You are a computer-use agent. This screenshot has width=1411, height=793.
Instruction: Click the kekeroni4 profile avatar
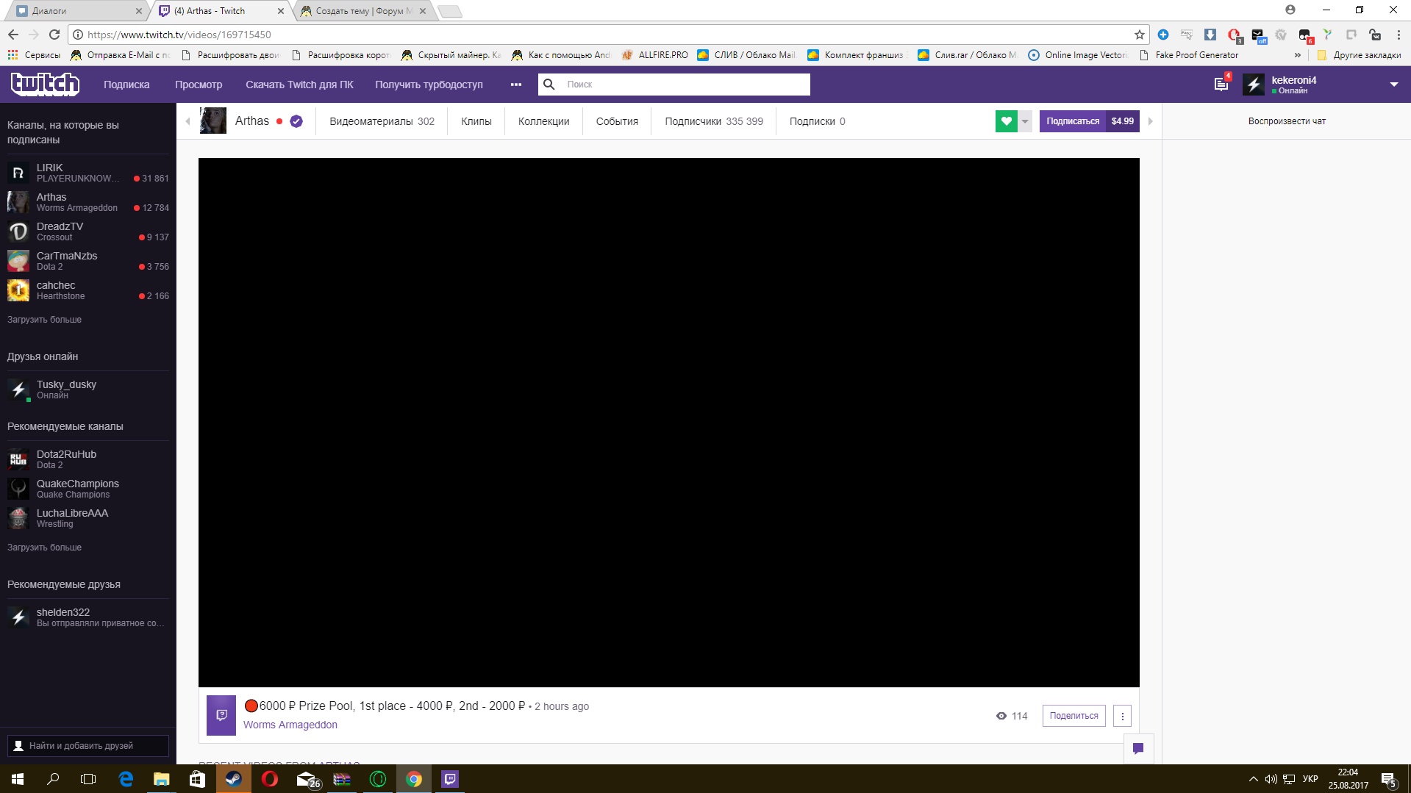1254,85
